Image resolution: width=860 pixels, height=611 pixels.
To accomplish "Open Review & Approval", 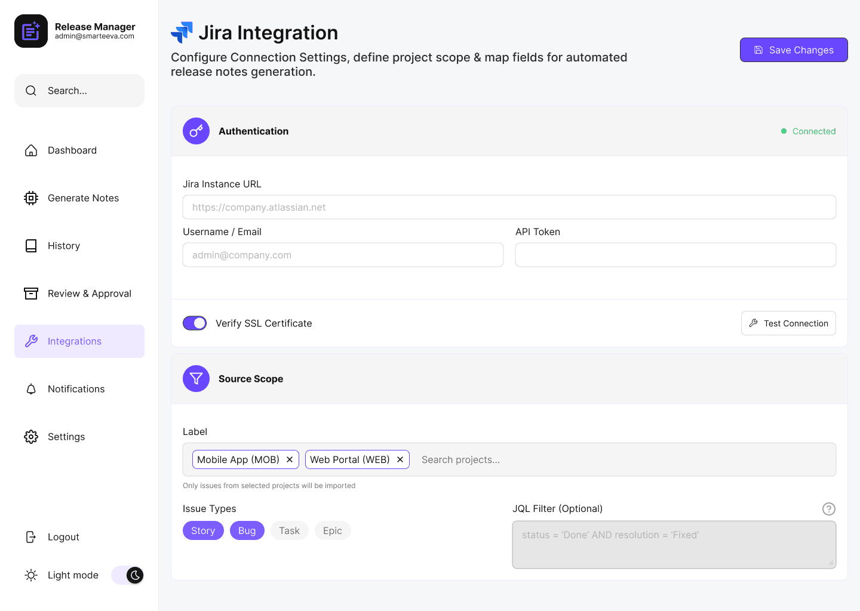I will tap(79, 294).
